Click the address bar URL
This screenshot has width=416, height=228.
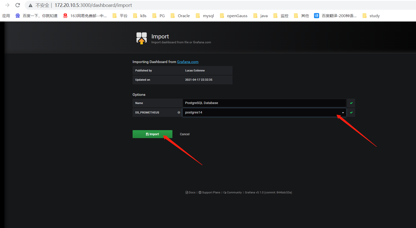coord(93,5)
